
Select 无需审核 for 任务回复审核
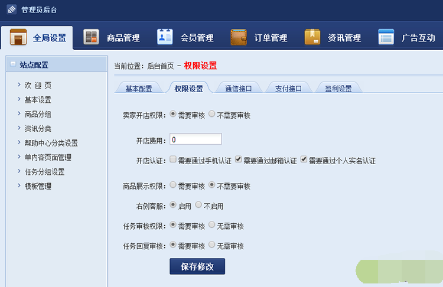(x=211, y=244)
